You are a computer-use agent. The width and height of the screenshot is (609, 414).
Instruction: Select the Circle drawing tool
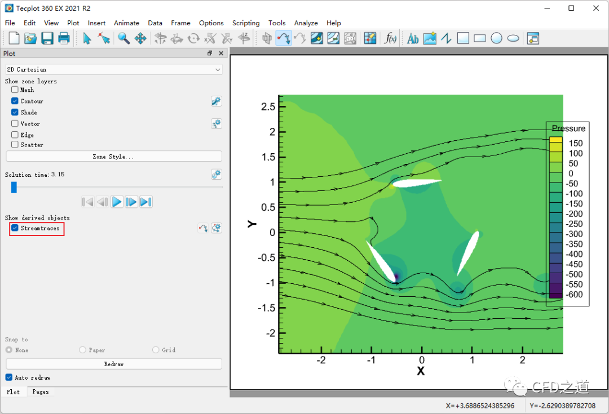click(496, 38)
